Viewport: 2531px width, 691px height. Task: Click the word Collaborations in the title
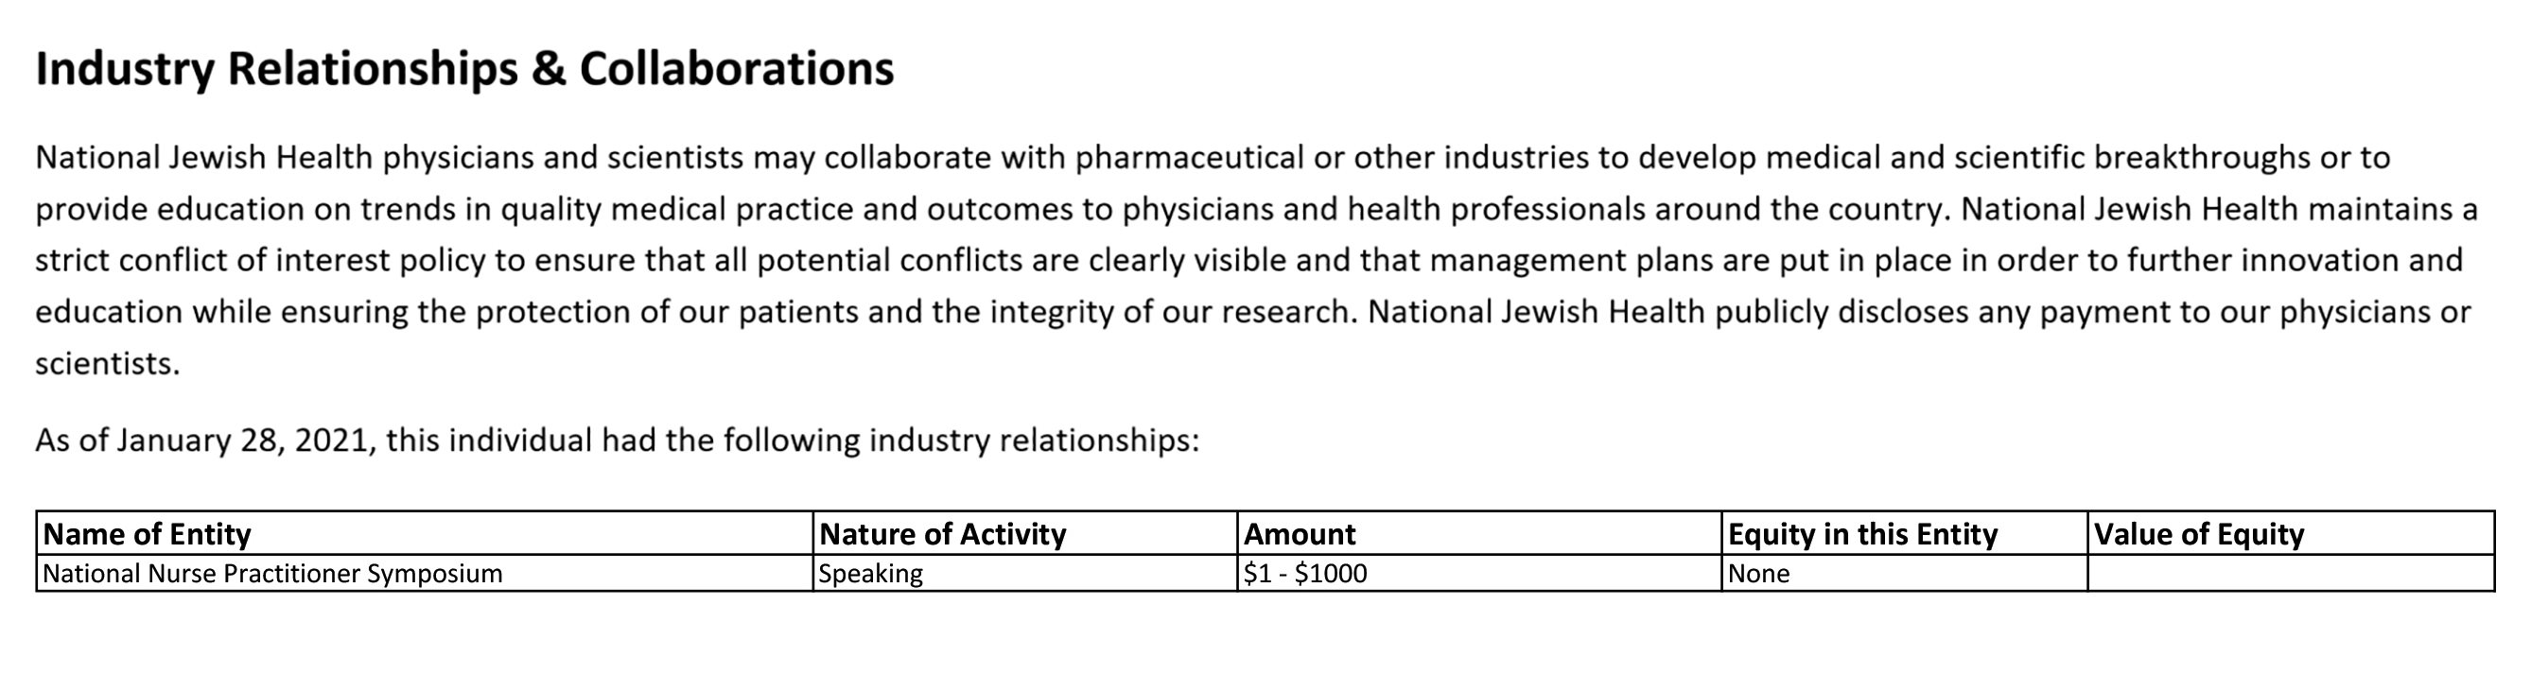[737, 69]
